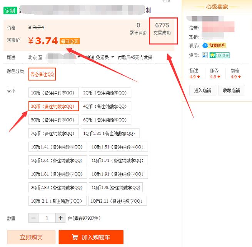Screen dimensions: 252x247
Task: Select the 2Q币2.89 option
Action: tap(58, 187)
